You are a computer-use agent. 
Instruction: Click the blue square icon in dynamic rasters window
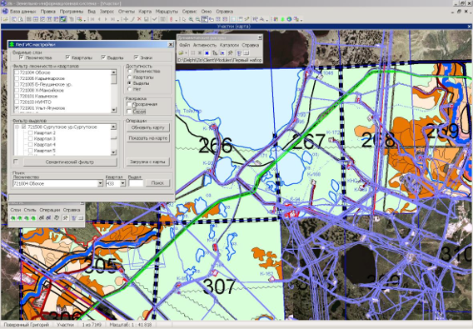click(x=207, y=52)
